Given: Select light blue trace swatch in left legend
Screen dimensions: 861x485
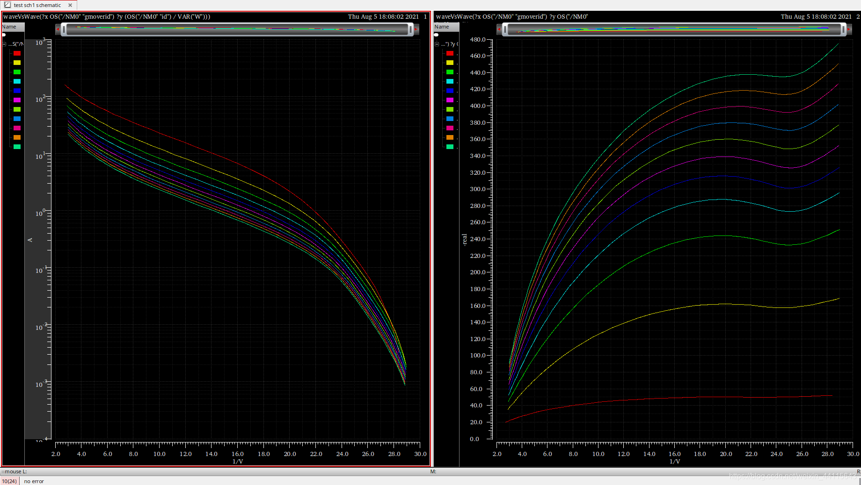Looking at the screenshot, I should point(17,119).
